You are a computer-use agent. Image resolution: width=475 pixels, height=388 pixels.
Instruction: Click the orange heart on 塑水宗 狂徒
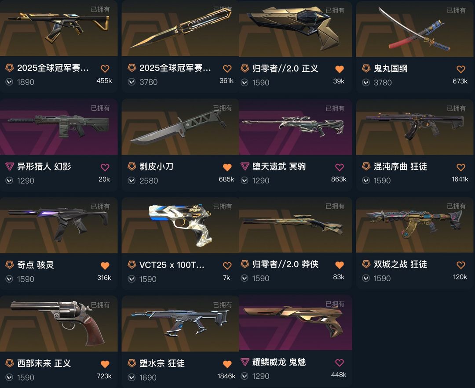[x=227, y=364]
